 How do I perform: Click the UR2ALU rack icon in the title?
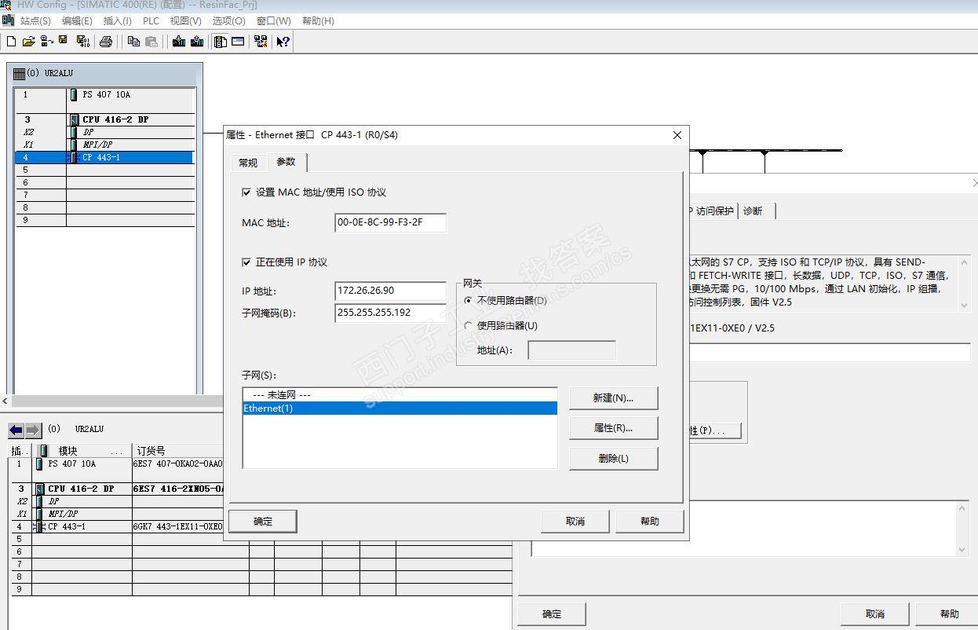(x=19, y=73)
